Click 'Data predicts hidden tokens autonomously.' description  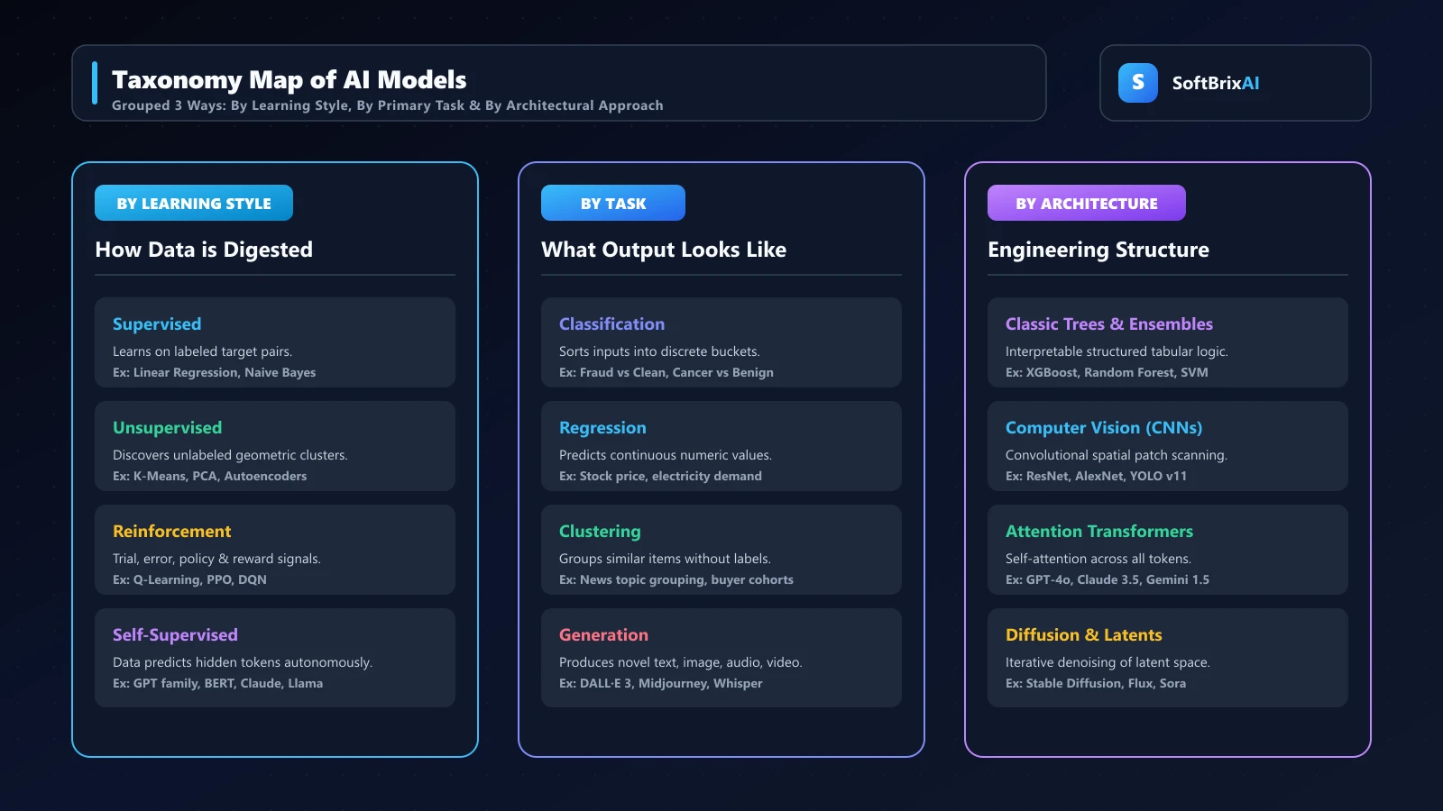coord(243,662)
